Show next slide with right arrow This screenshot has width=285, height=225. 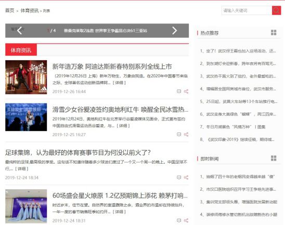tap(175, 31)
